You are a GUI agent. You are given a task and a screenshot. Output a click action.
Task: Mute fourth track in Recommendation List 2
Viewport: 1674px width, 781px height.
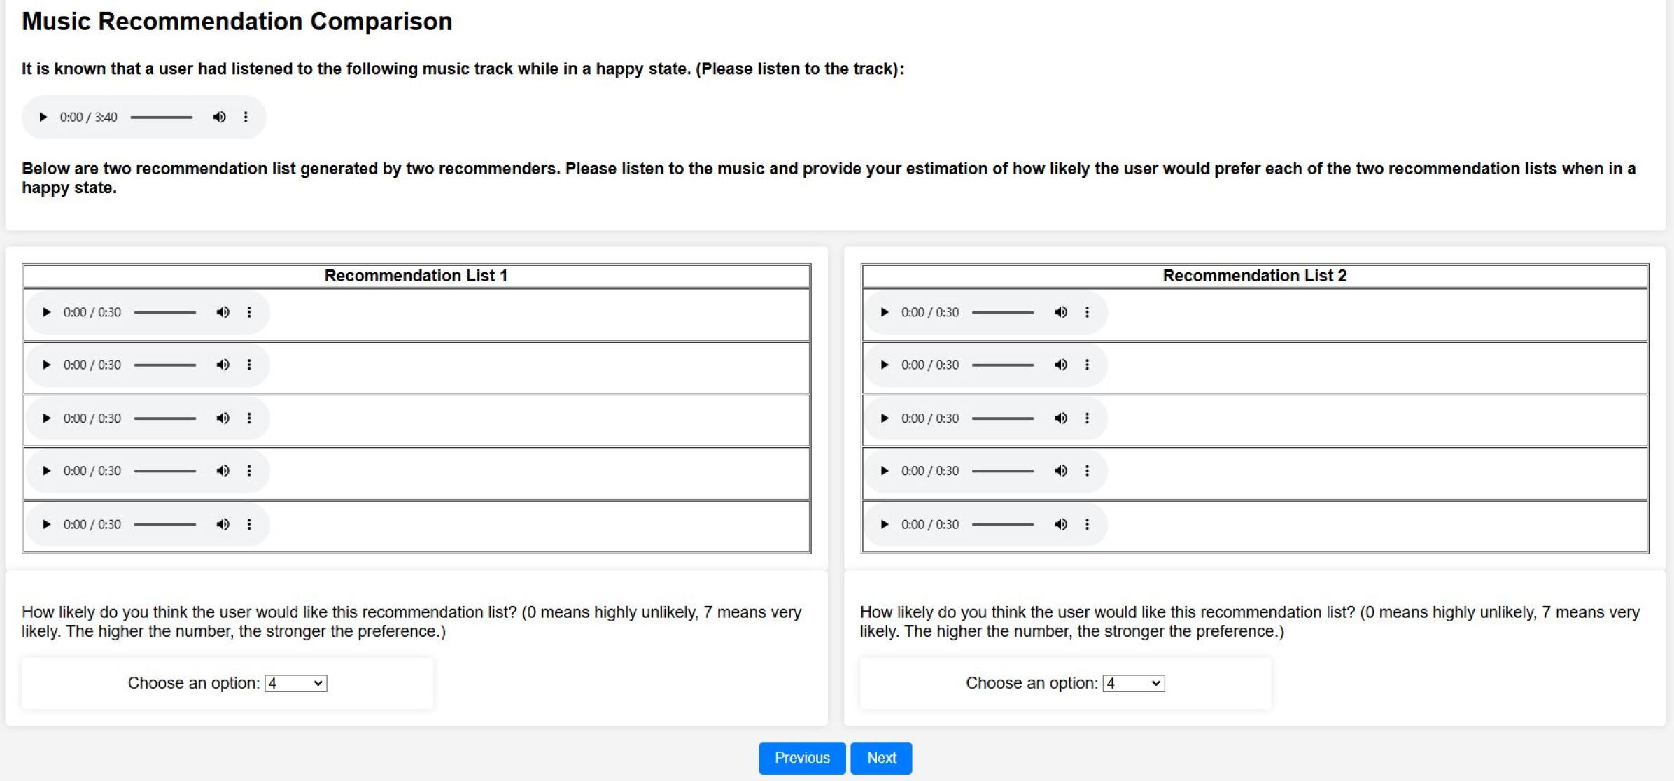(x=1060, y=471)
